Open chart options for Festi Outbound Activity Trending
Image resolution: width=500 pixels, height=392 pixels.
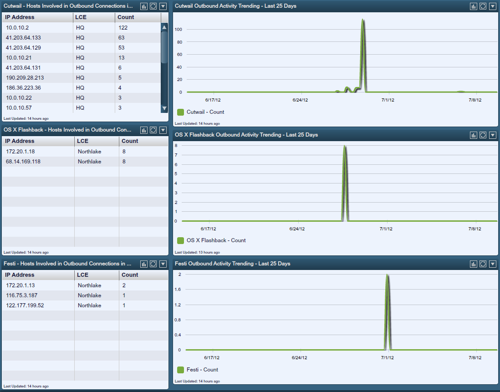[474, 264]
